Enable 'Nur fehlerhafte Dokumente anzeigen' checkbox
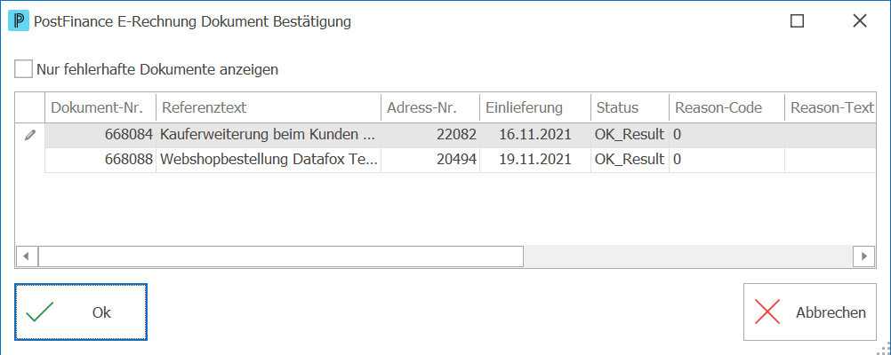 click(x=23, y=70)
